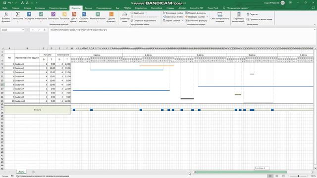This screenshot has height=178, width=317.
Task: Click the tell-me lightbulb search
Action: coord(224,8)
